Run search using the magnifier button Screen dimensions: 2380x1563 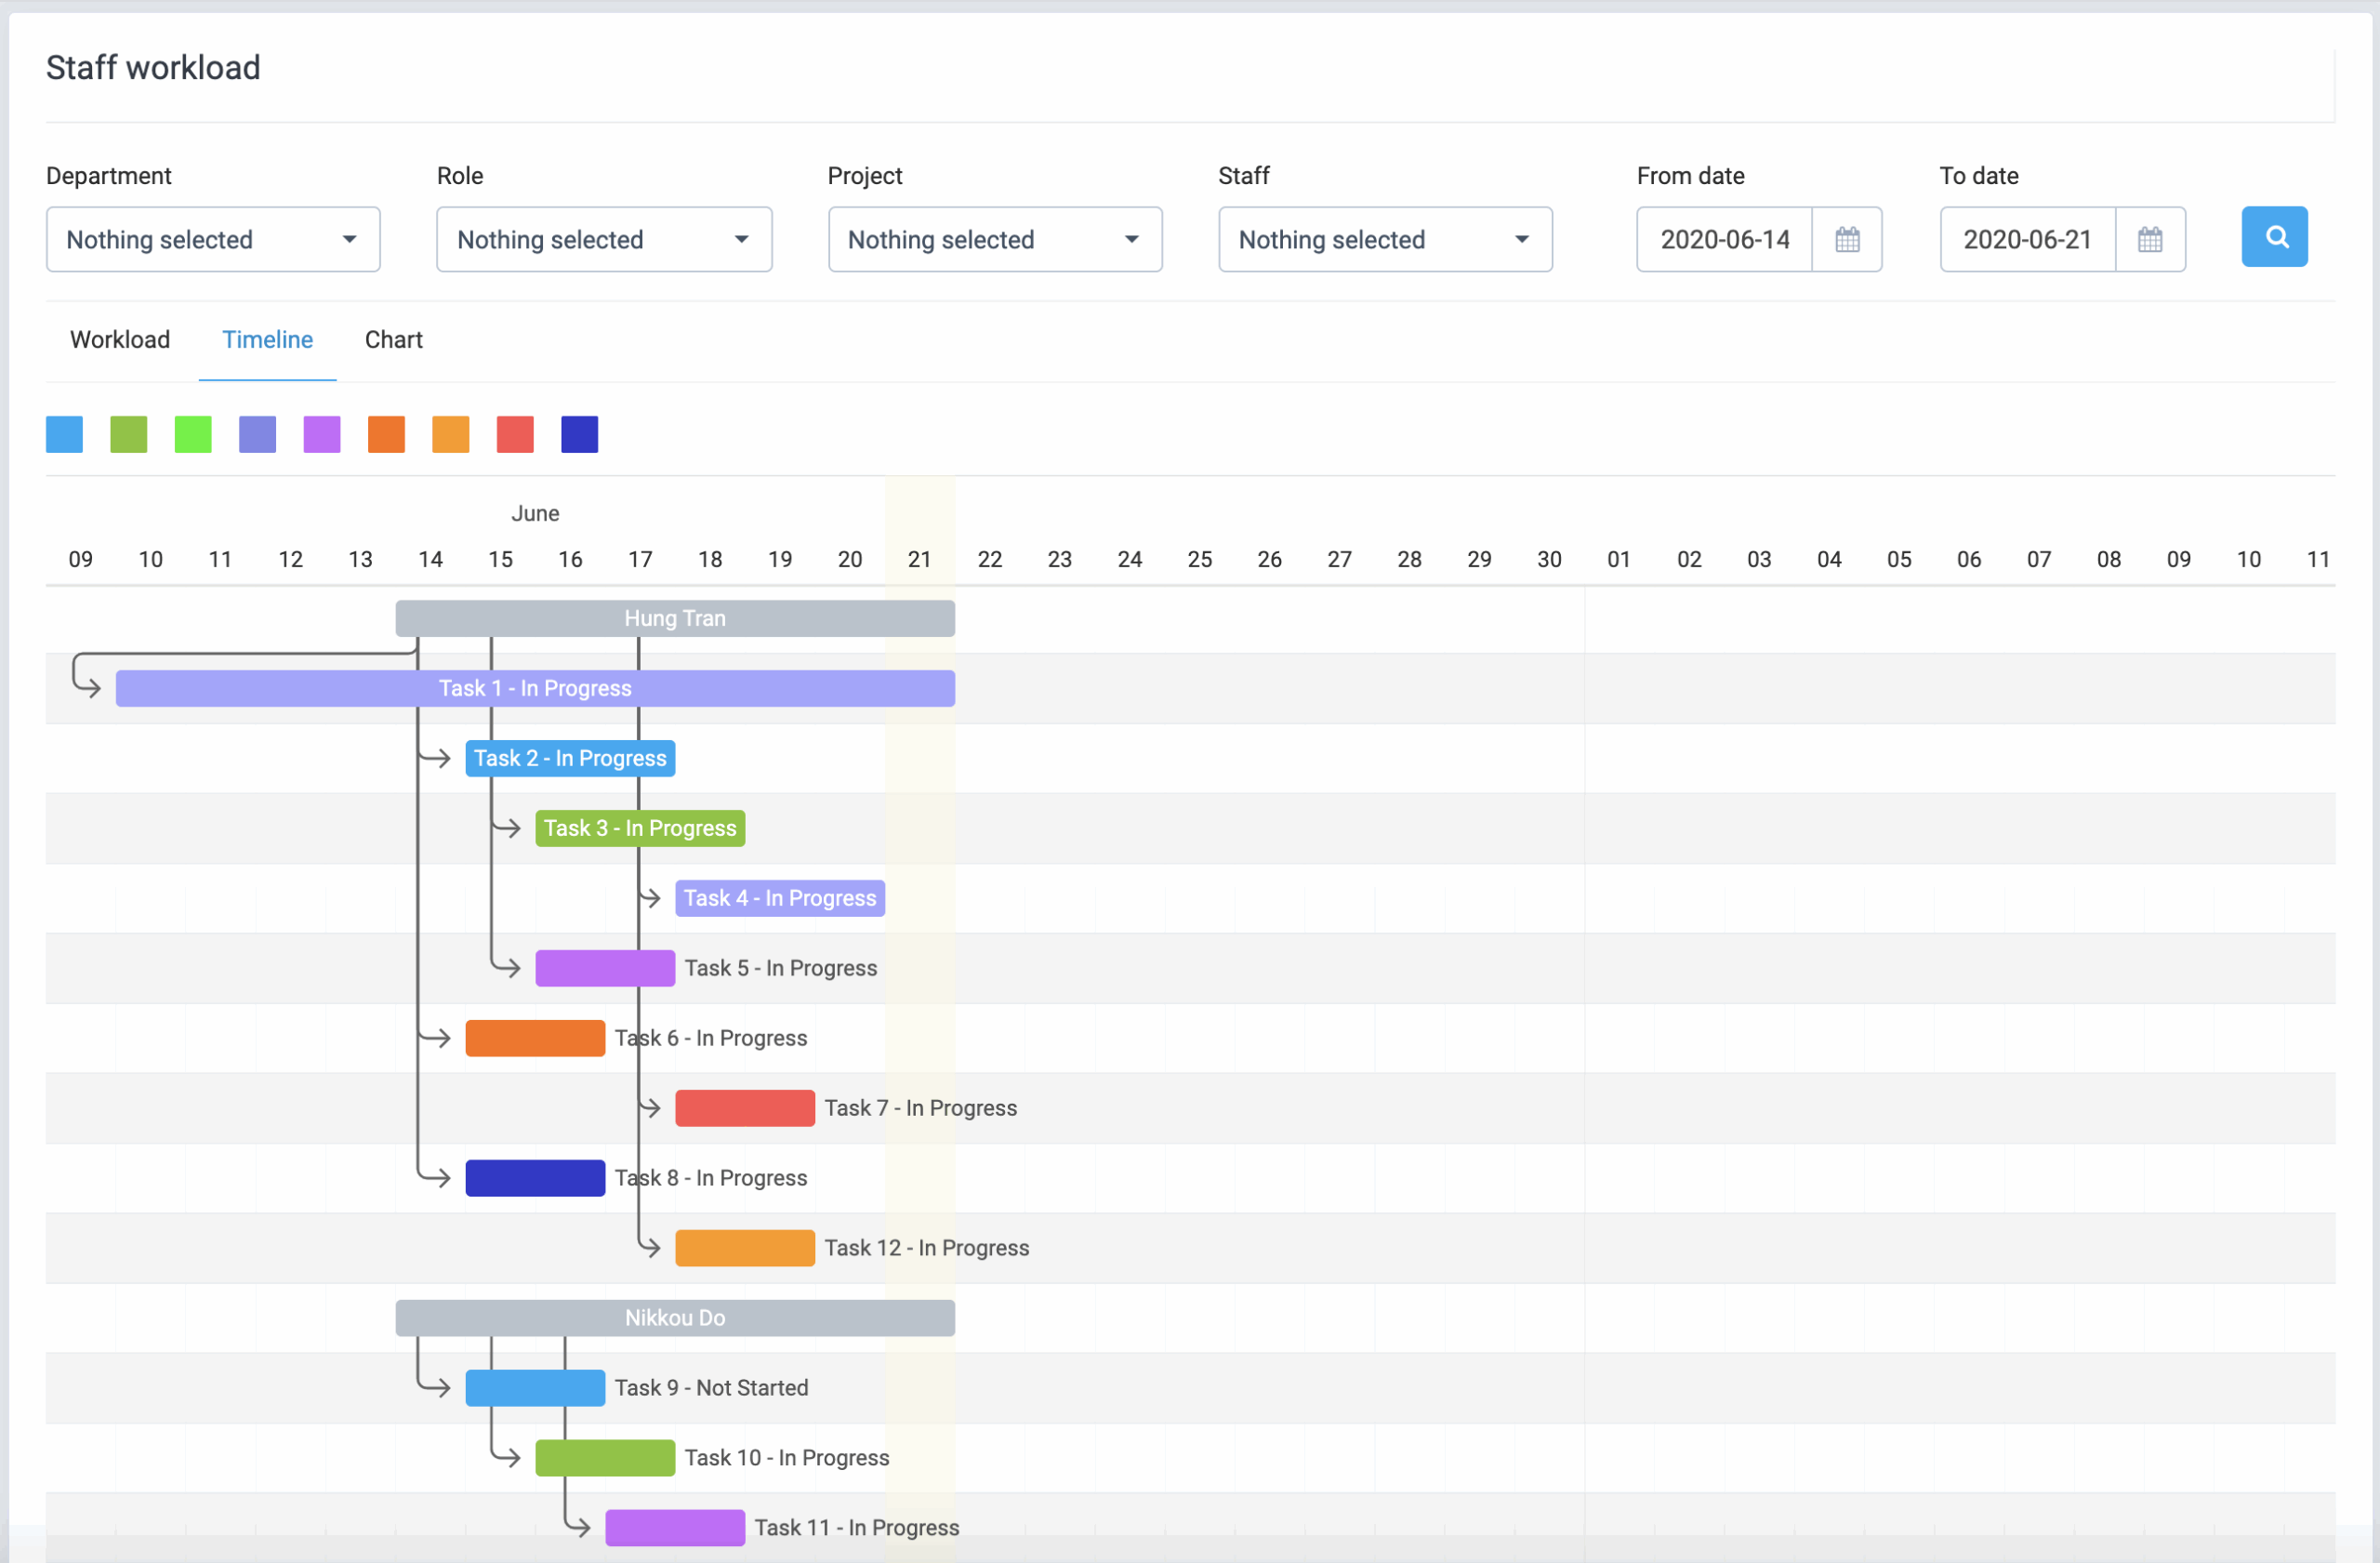(2274, 237)
